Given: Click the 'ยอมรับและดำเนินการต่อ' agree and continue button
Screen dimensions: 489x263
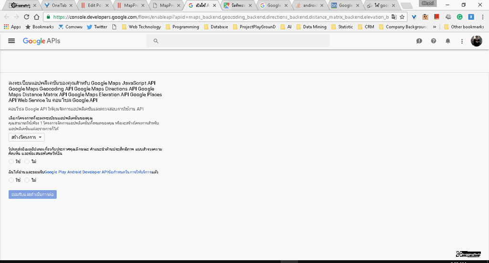Looking at the screenshot, I should coord(32,194).
